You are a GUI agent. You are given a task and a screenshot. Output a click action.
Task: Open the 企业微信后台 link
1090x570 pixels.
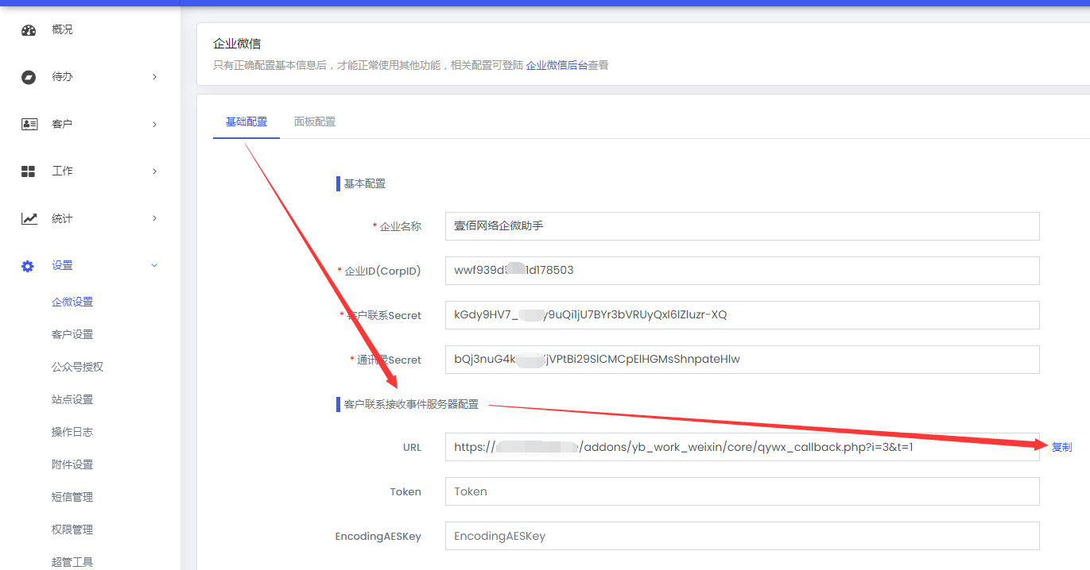(x=557, y=66)
